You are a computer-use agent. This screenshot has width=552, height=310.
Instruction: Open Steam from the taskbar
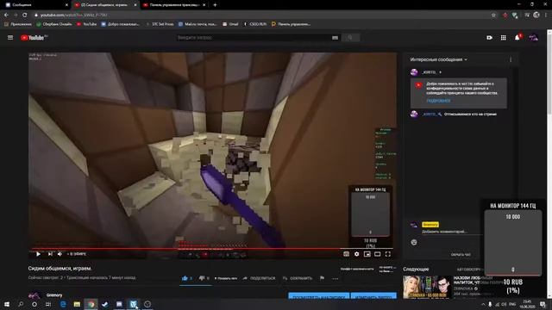105,304
